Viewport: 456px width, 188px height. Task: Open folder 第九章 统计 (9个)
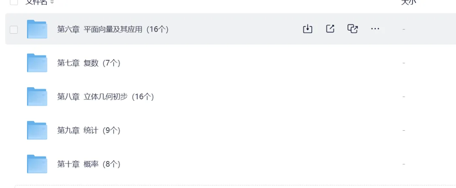coord(89,130)
